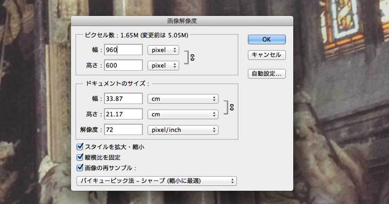Open the 自動設定... dialog button
Image resolution: width=389 pixels, height=204 pixels.
pos(267,74)
